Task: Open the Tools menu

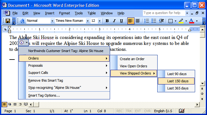Action: click(x=79, y=13)
